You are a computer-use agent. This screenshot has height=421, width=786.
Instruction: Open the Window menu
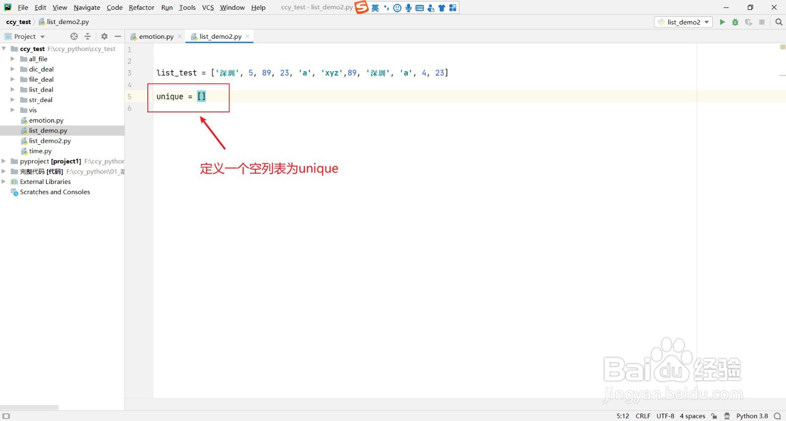(232, 7)
